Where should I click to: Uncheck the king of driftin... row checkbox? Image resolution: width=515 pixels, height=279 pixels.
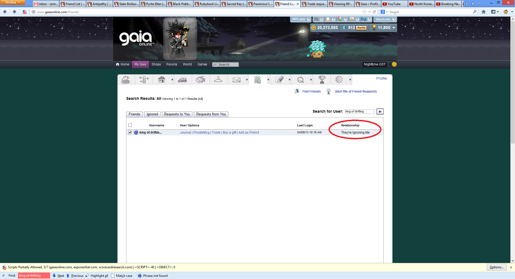pos(130,133)
